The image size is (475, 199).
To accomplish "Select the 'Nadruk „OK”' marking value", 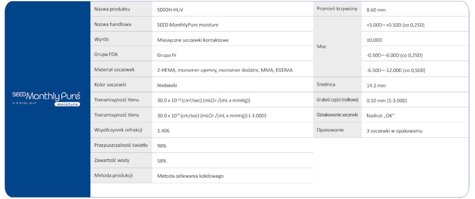I will pos(380,116).
